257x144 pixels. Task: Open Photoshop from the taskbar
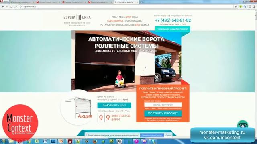[x=53, y=141]
